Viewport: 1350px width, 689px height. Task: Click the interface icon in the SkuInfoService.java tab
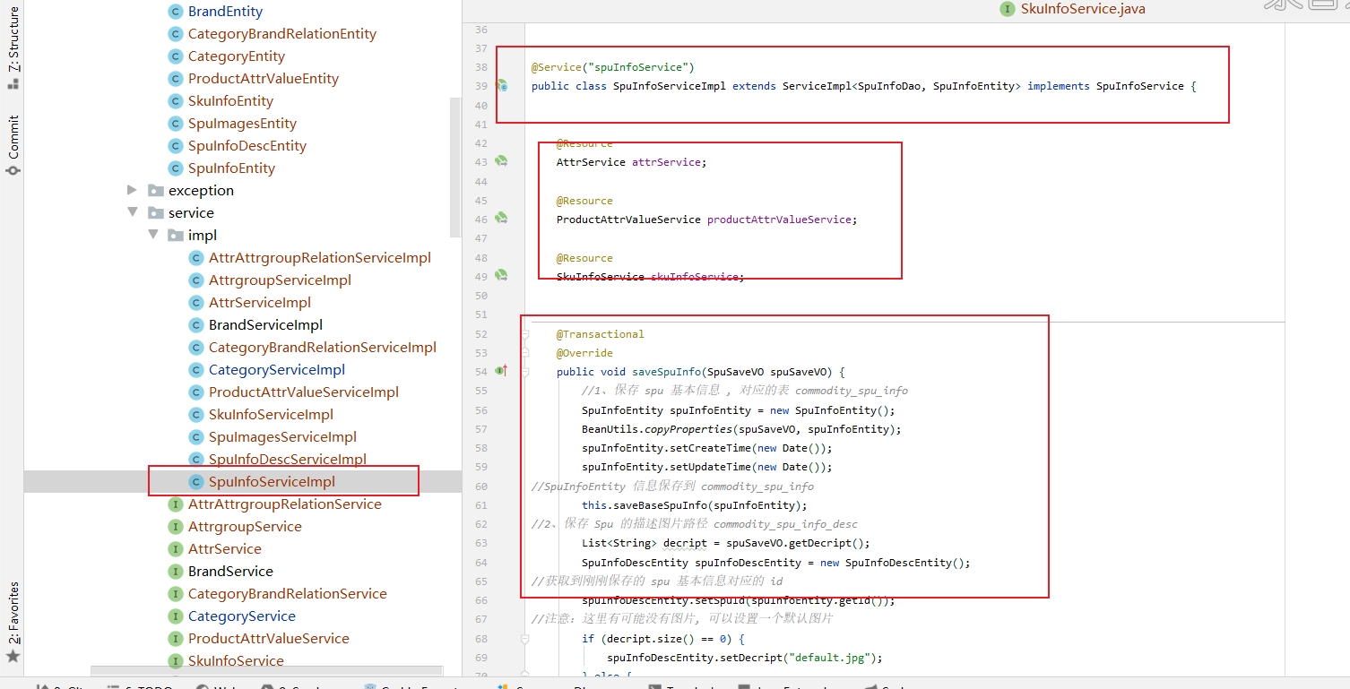(1008, 9)
